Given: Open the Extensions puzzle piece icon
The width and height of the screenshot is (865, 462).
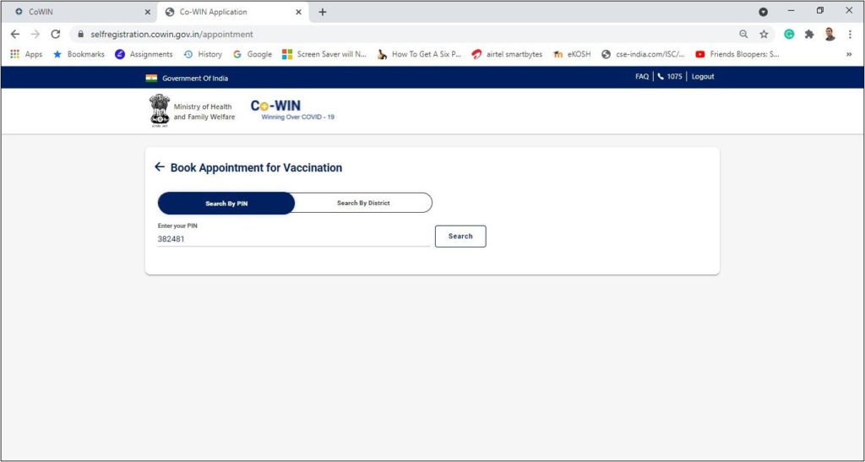Looking at the screenshot, I should 809,34.
